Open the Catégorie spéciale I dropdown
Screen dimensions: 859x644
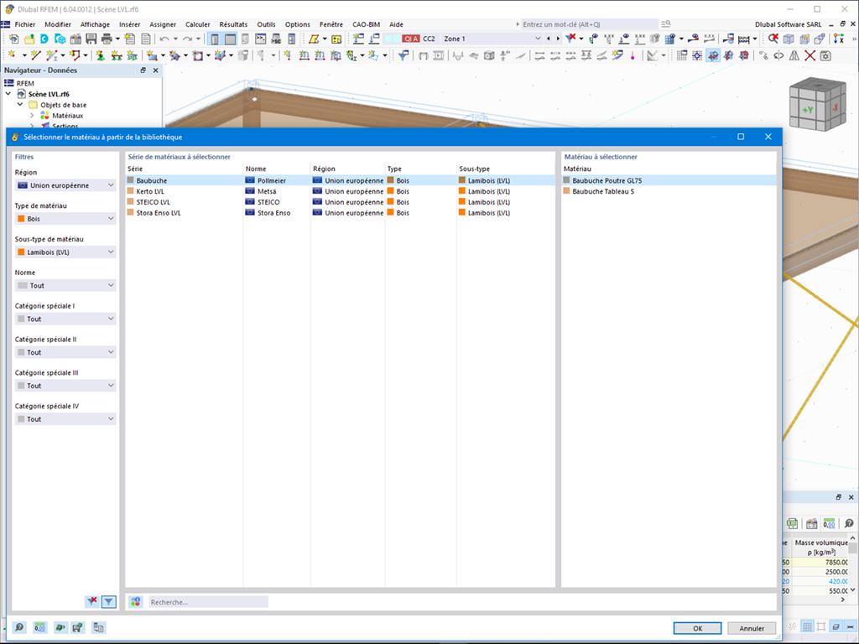tap(65, 319)
